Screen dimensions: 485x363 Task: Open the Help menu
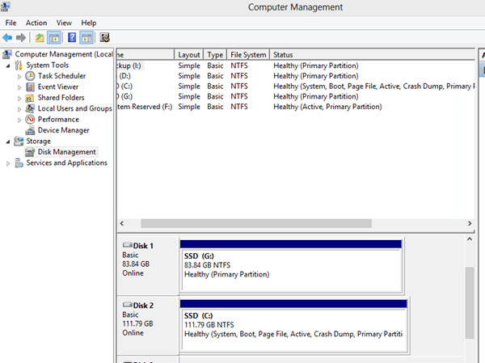click(x=89, y=23)
